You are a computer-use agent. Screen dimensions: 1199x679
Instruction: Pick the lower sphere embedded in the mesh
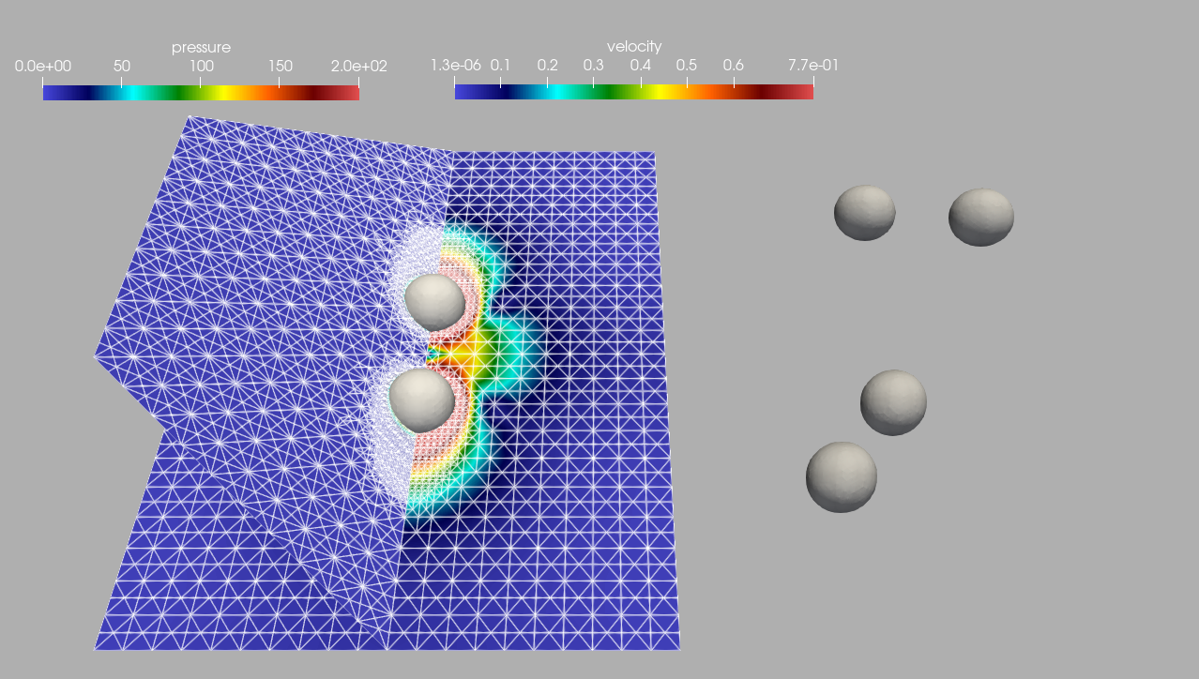422,400
